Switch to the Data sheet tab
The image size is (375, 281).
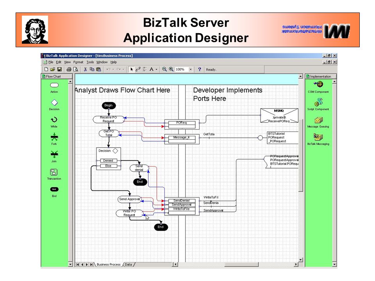[x=129, y=265]
